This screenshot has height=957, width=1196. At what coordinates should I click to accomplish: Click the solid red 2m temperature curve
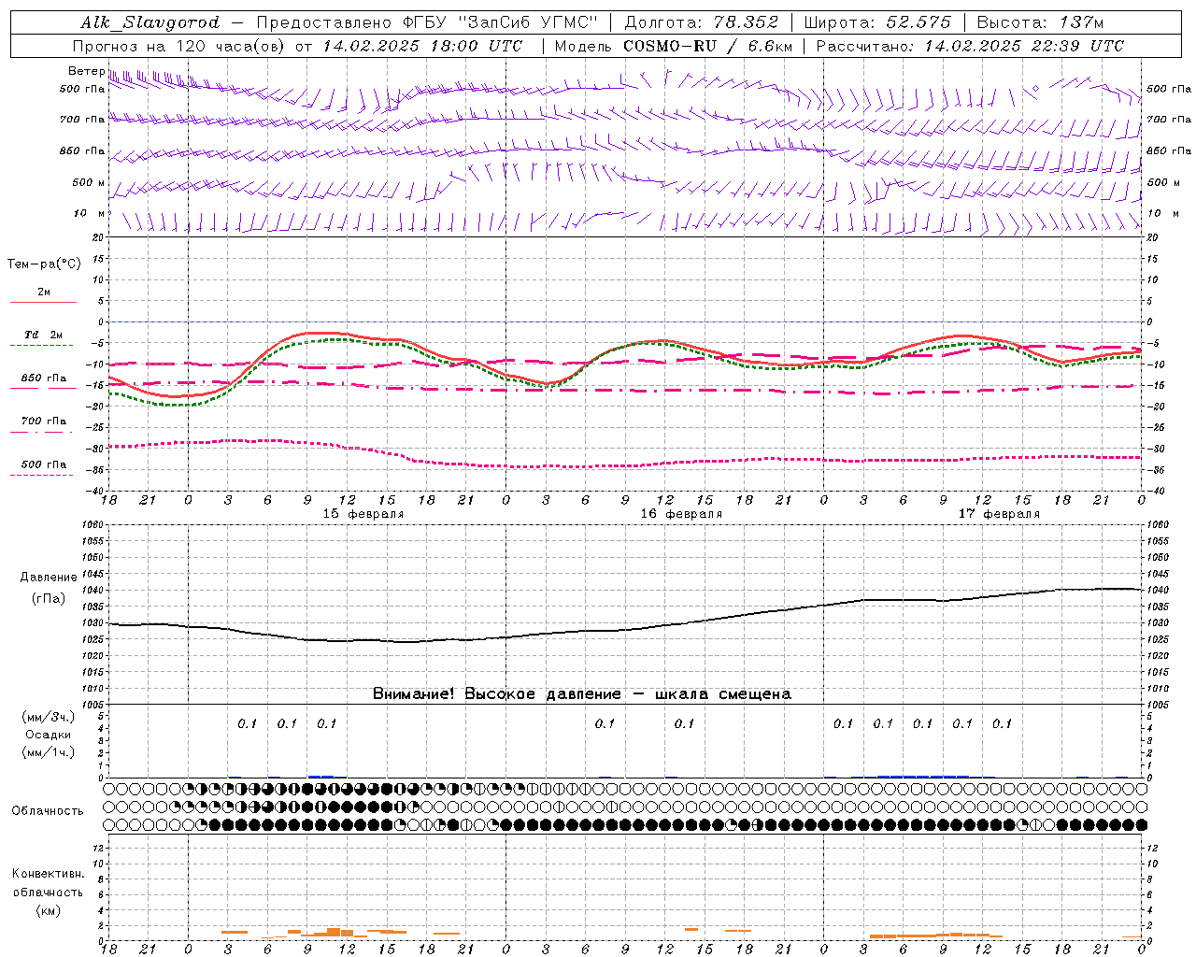click(x=319, y=333)
